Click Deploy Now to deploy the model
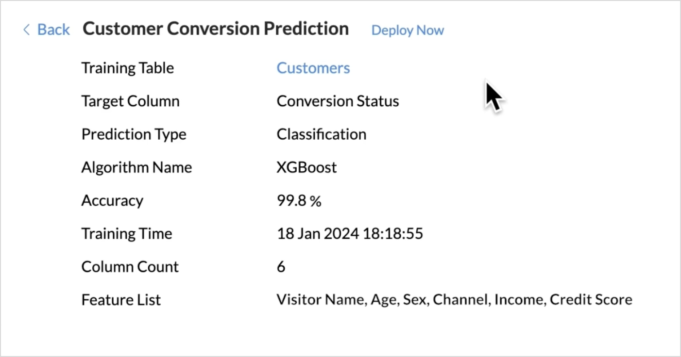The width and height of the screenshot is (681, 357). (408, 30)
